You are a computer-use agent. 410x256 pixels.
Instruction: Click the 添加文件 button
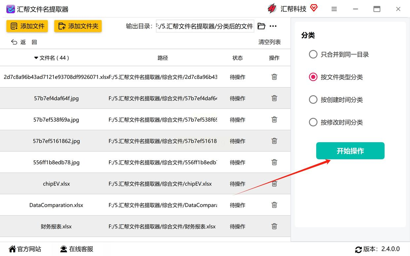[x=27, y=26]
